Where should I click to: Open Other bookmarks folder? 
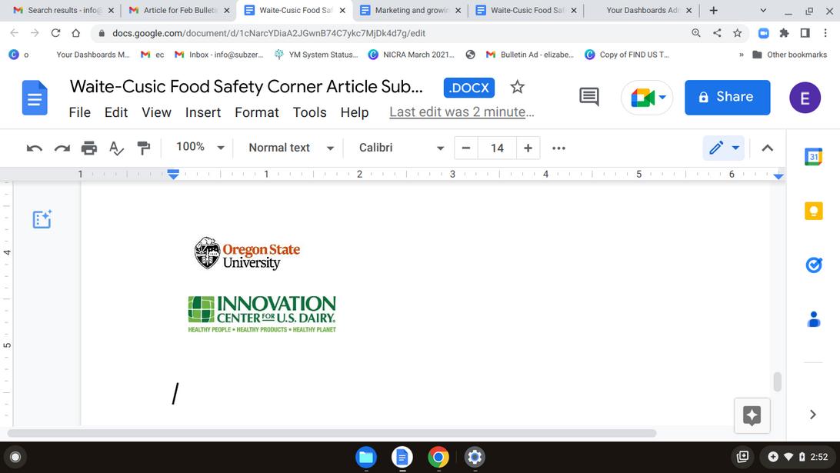pyautogui.click(x=790, y=55)
